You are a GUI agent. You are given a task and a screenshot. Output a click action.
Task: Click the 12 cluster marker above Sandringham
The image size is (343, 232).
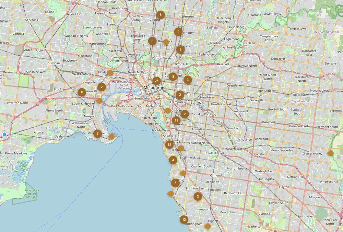pos(184,220)
